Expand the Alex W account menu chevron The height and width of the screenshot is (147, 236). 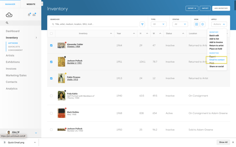tap(36, 133)
